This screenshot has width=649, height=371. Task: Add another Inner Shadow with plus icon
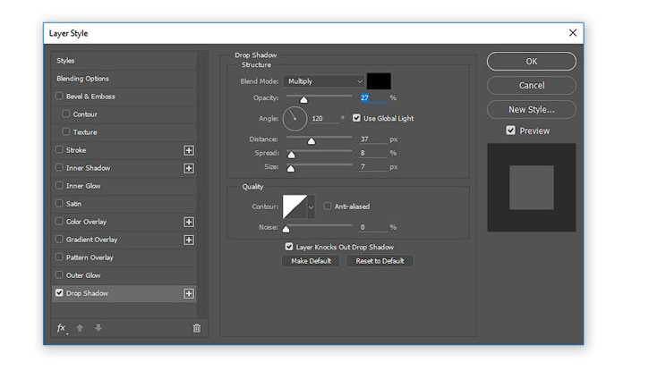point(189,168)
